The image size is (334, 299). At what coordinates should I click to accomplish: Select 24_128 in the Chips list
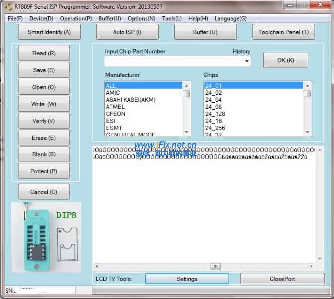click(x=215, y=114)
